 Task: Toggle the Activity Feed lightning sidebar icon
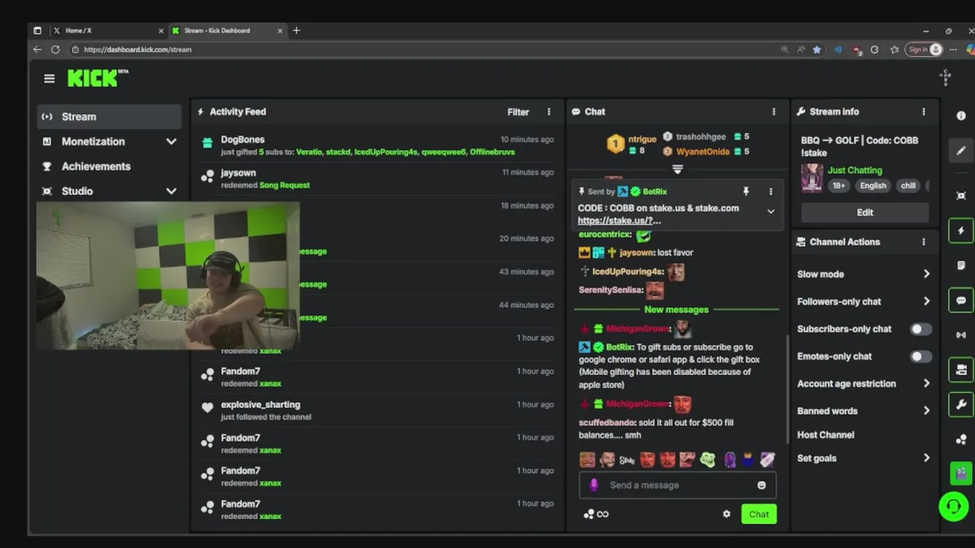[x=961, y=231]
